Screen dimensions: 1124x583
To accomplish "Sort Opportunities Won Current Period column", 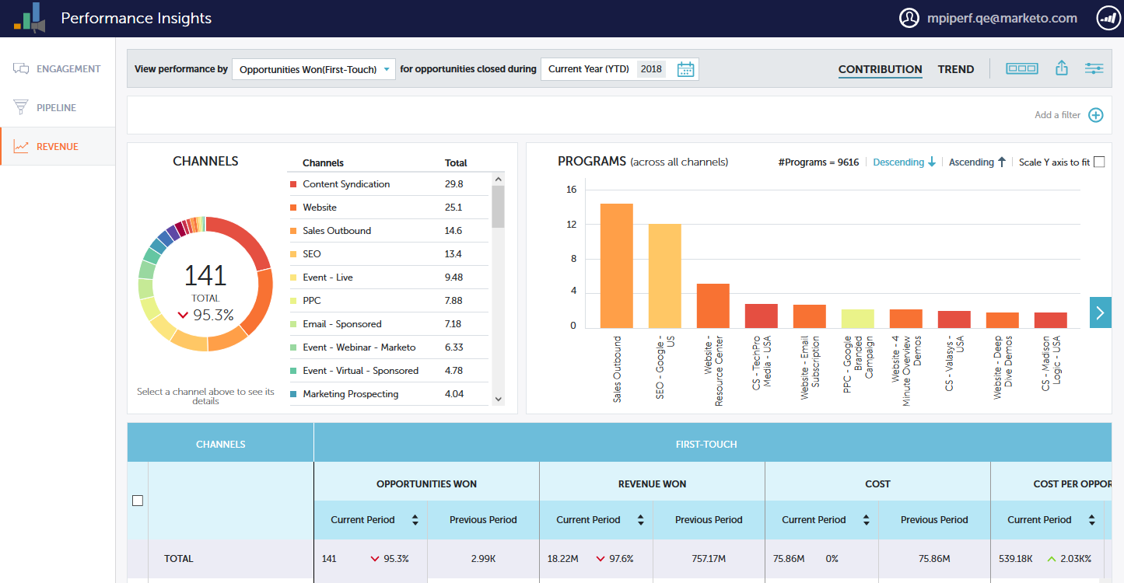I will tap(415, 520).
